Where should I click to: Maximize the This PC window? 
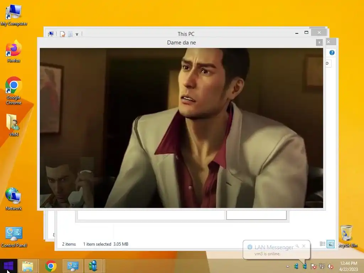pos(306,32)
